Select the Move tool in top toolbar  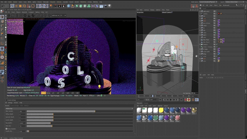[16, 6]
